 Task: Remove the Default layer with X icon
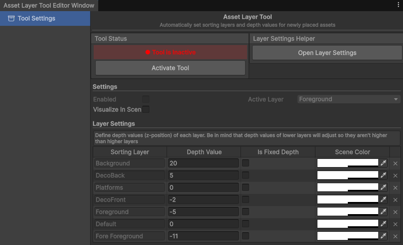pos(395,224)
